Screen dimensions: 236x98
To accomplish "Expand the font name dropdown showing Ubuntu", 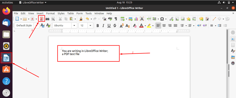I will [74, 25].
